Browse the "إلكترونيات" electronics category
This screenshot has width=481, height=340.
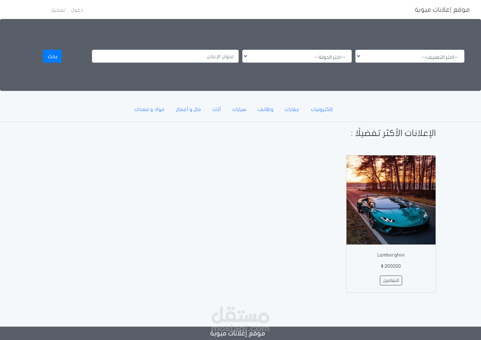[321, 109]
